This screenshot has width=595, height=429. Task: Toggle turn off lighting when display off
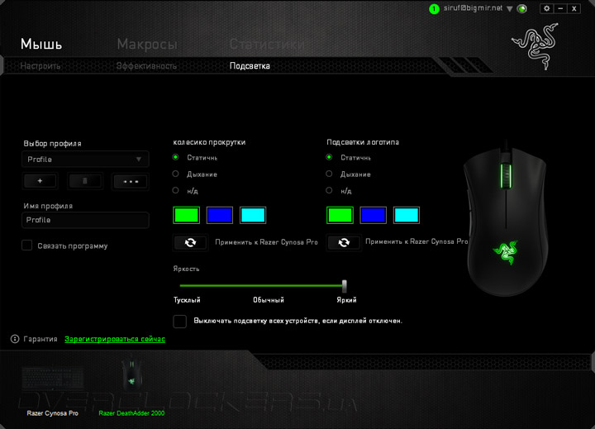click(180, 322)
